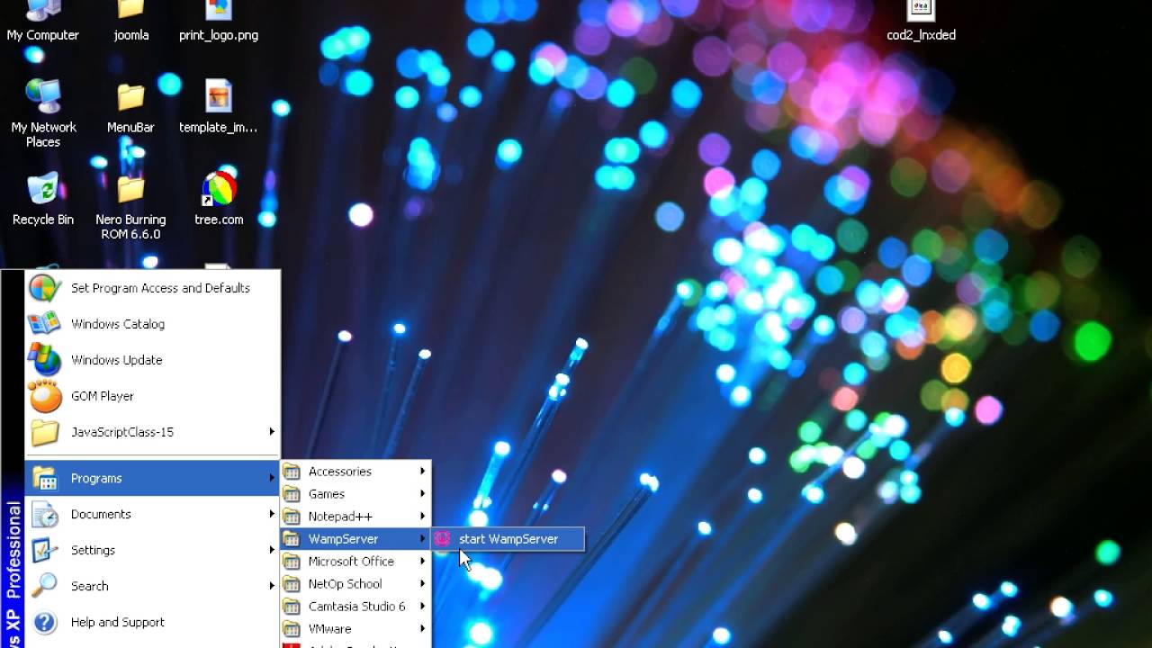Open My Network Places desktop icon
This screenshot has width=1152, height=648.
[x=43, y=113]
